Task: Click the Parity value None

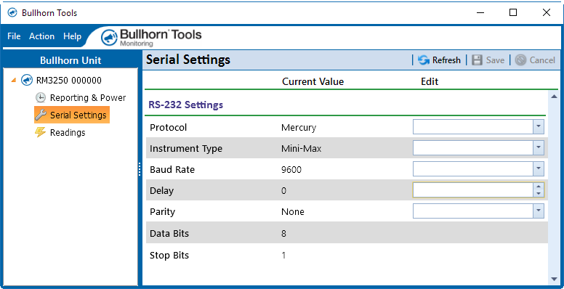Action: [x=292, y=212]
